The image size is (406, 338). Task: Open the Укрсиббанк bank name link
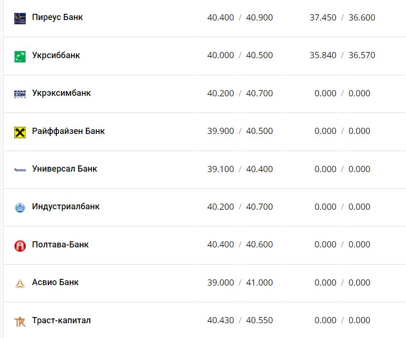pyautogui.click(x=56, y=55)
